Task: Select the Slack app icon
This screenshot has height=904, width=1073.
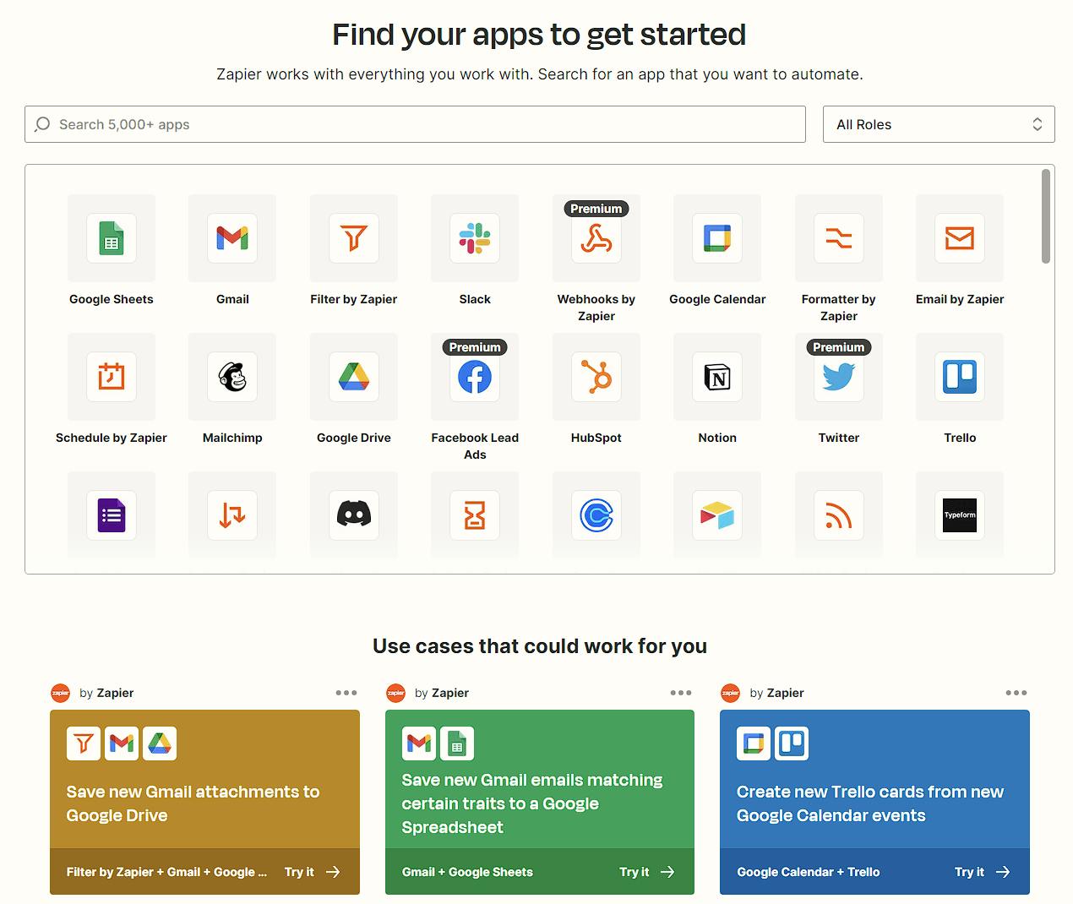Action: click(x=475, y=238)
